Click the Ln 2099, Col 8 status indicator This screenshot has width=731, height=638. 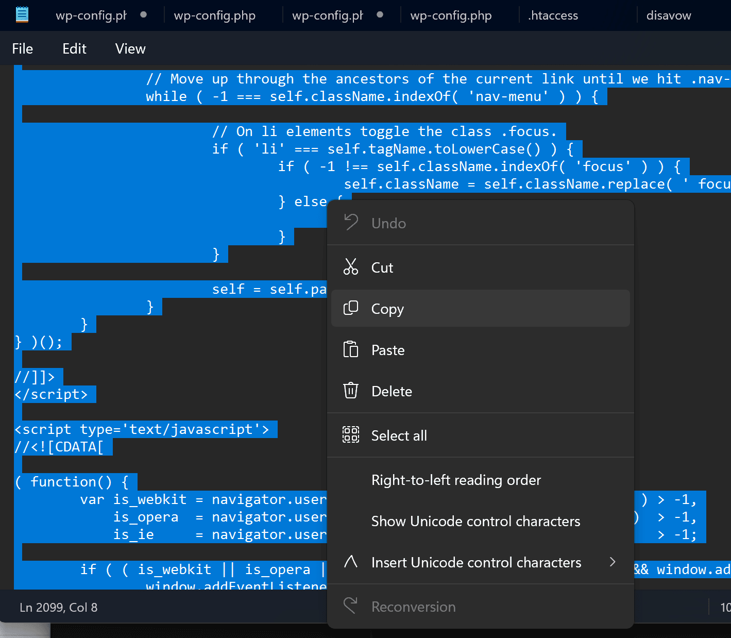click(58, 607)
